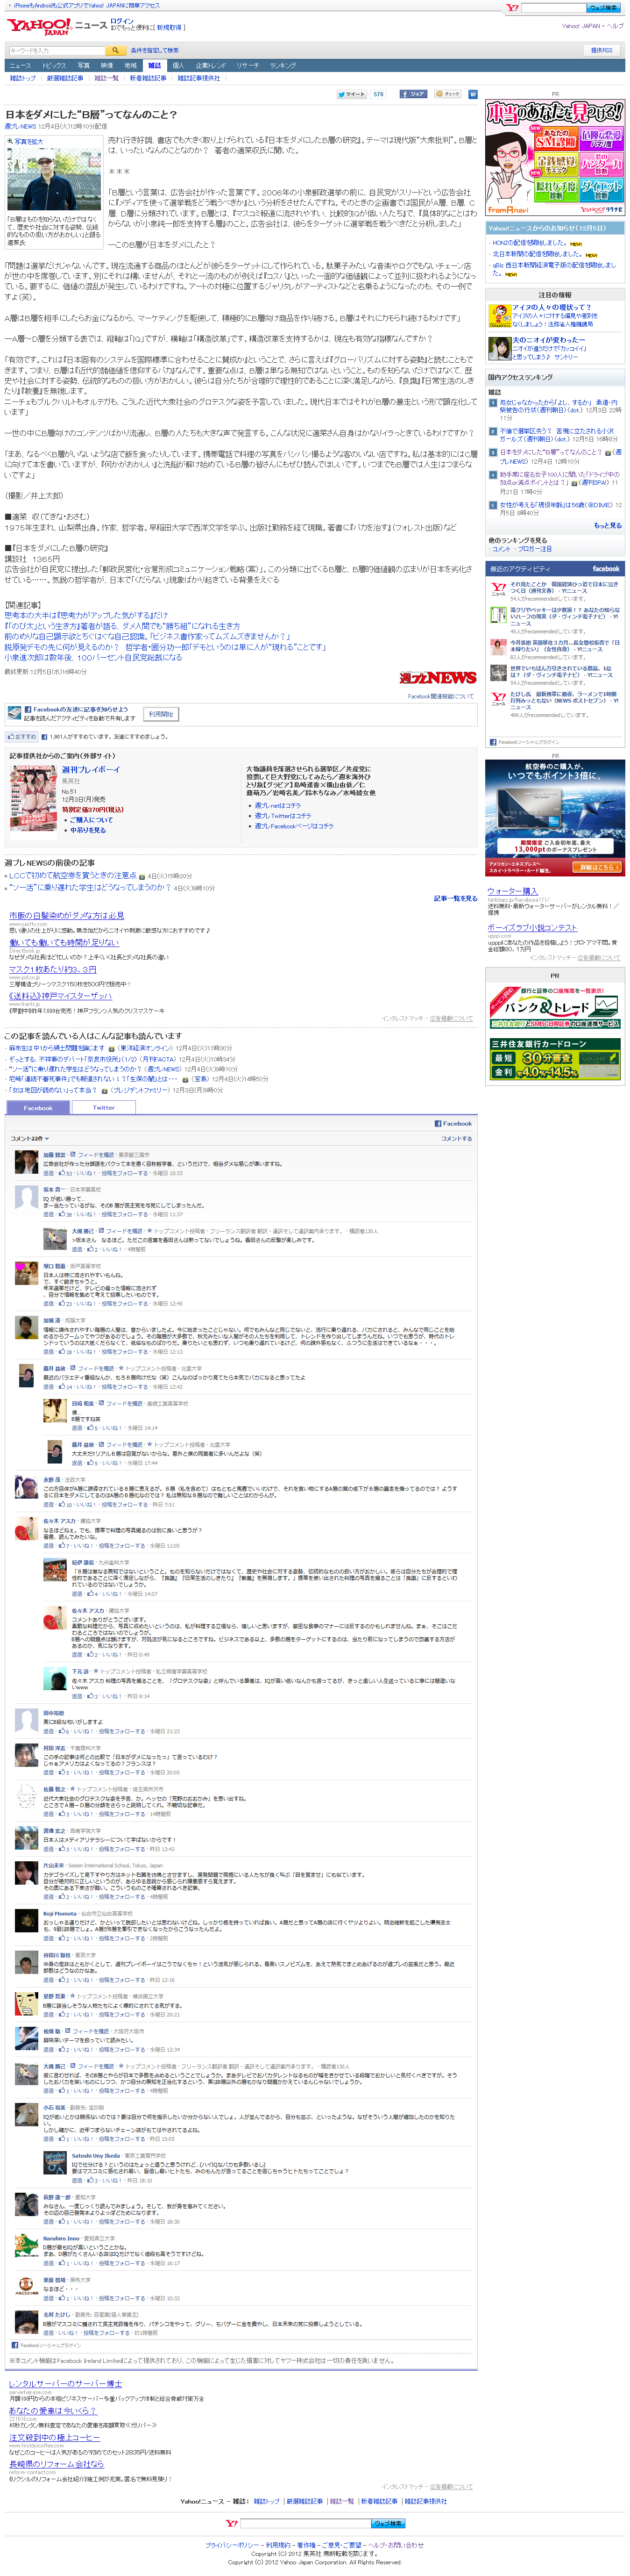Viewport: 630px width, 2576px height.
Task: Click the Facebook share button above the article
Action: pyautogui.click(x=413, y=94)
